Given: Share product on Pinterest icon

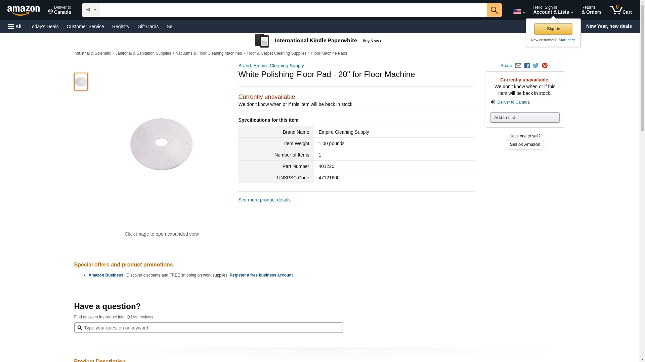Looking at the screenshot, I should click(x=545, y=66).
